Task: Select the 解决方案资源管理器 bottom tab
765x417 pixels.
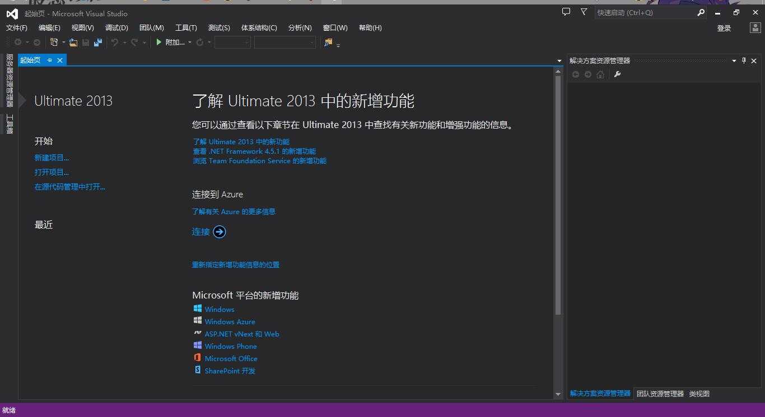Action: 600,394
